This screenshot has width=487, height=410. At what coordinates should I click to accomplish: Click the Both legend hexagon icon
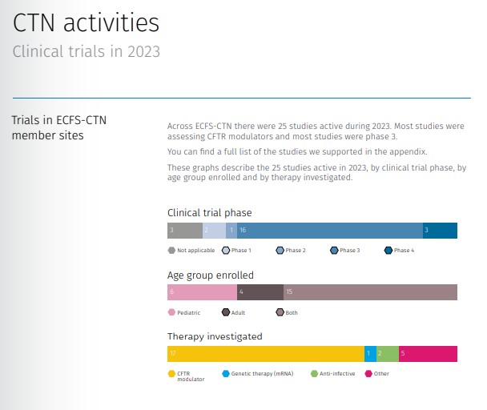[x=280, y=312]
